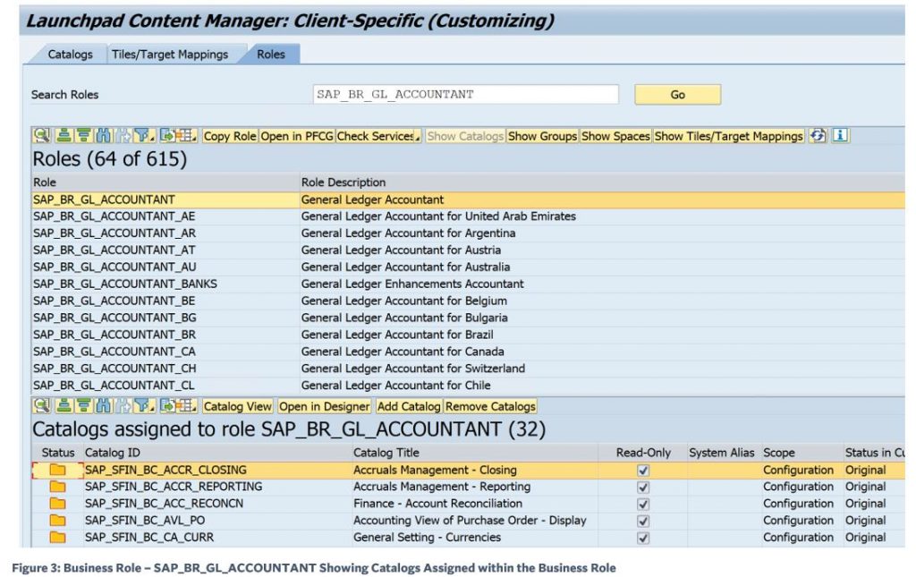Image resolution: width=916 pixels, height=577 pixels.
Task: Select the SAP_BR_GL_ACCOUNTANT_AE role row
Action: [467, 216]
